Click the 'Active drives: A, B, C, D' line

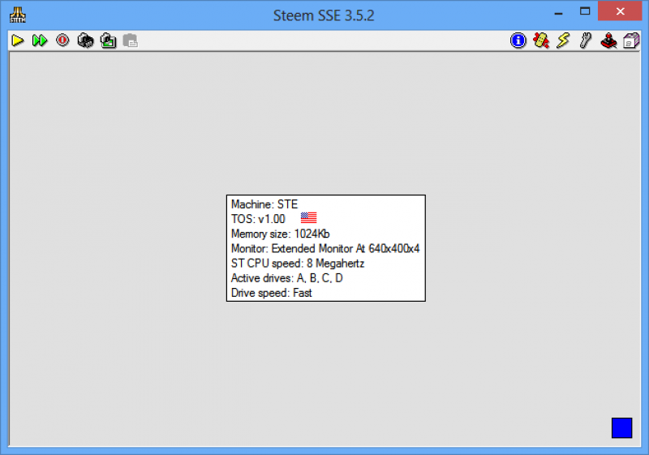click(287, 278)
